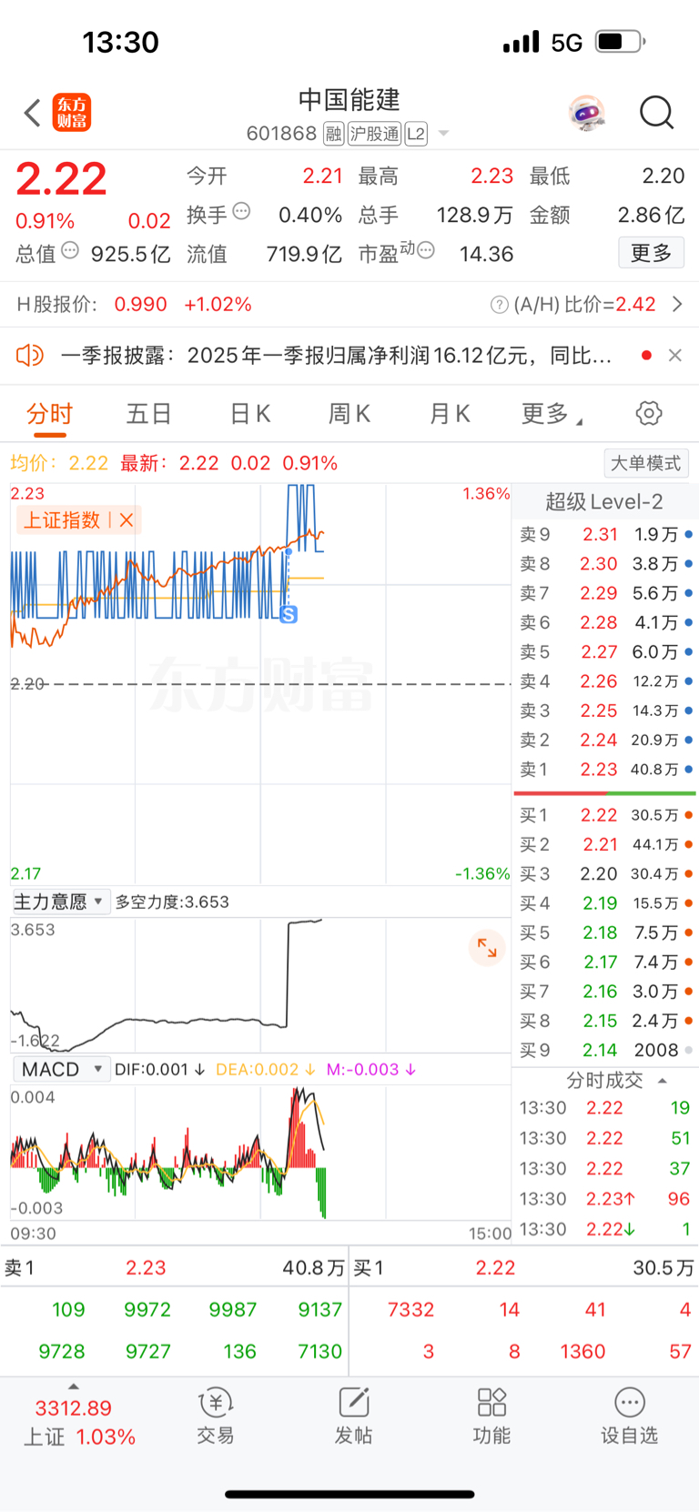Expand the 更多 chart period menu
Screen dimensions: 699x1512
(x=552, y=414)
